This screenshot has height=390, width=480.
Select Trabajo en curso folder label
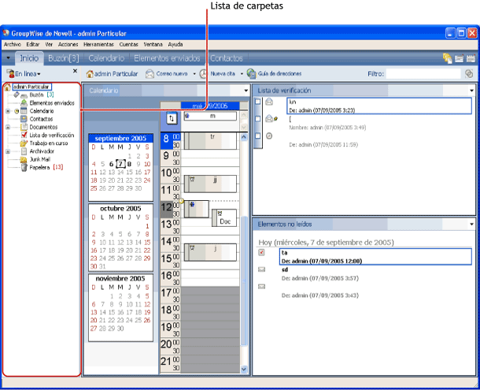pos(49,143)
